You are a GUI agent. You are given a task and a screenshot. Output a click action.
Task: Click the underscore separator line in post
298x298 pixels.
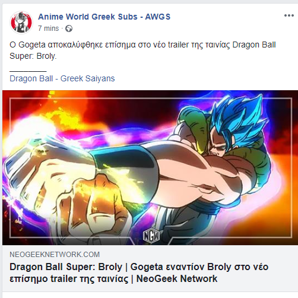click(x=28, y=71)
